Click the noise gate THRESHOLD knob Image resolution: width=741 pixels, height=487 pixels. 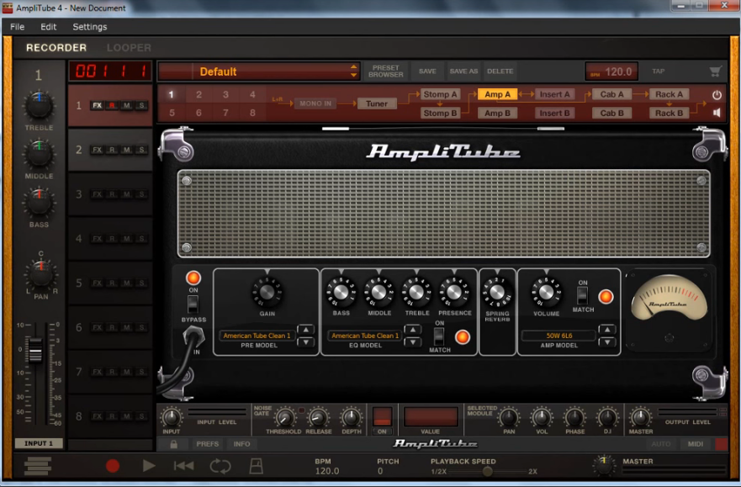(283, 418)
